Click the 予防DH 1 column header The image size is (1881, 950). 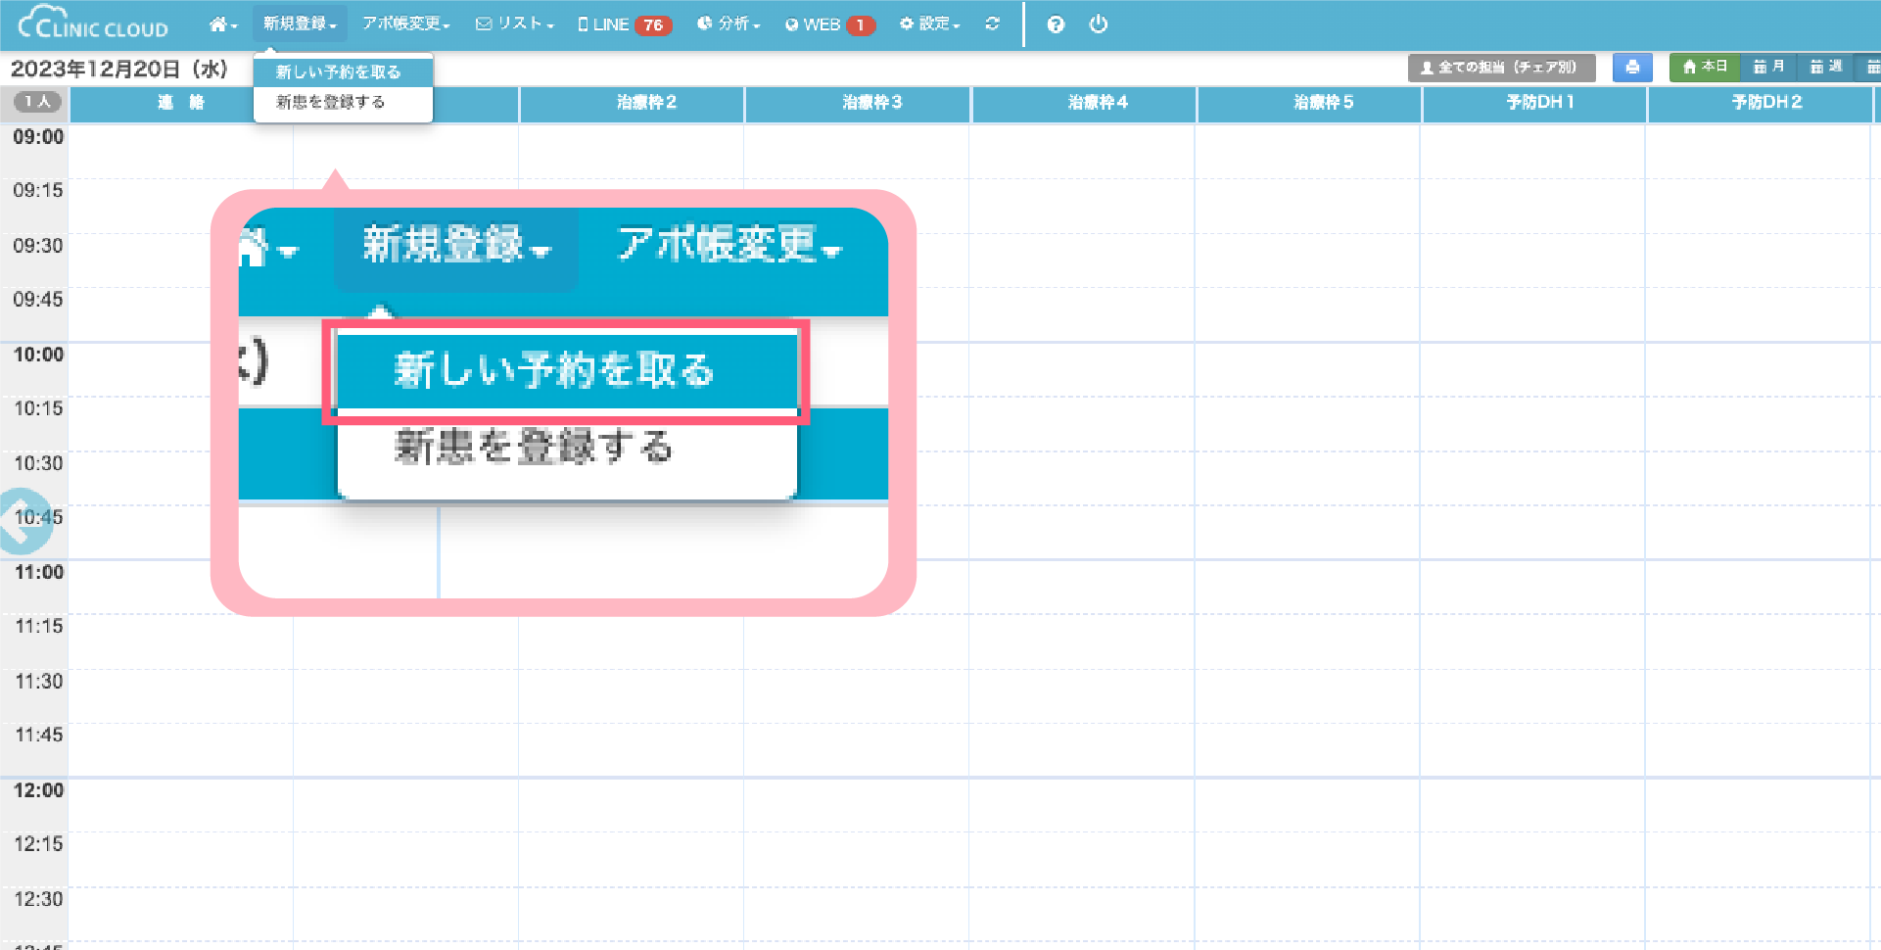[1539, 103]
